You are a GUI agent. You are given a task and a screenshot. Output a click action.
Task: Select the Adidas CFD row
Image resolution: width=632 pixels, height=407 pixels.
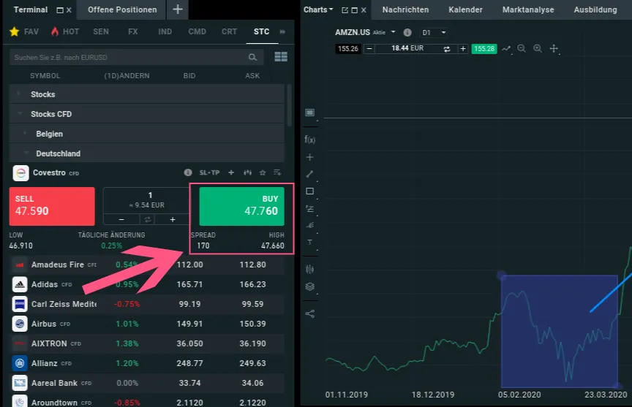tap(147, 284)
